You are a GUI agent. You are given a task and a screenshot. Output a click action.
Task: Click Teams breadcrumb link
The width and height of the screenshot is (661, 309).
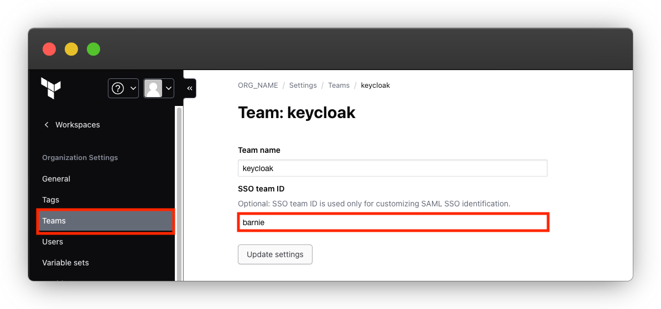click(339, 86)
